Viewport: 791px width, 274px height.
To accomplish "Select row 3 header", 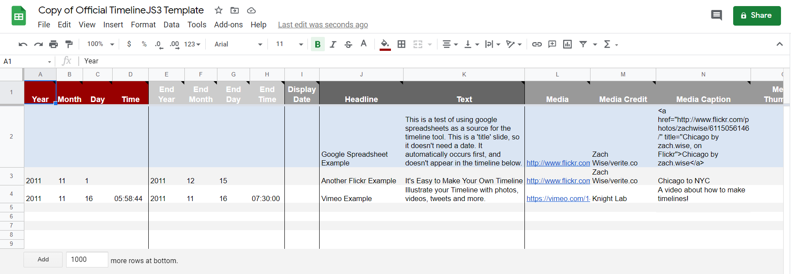I will point(11,176).
